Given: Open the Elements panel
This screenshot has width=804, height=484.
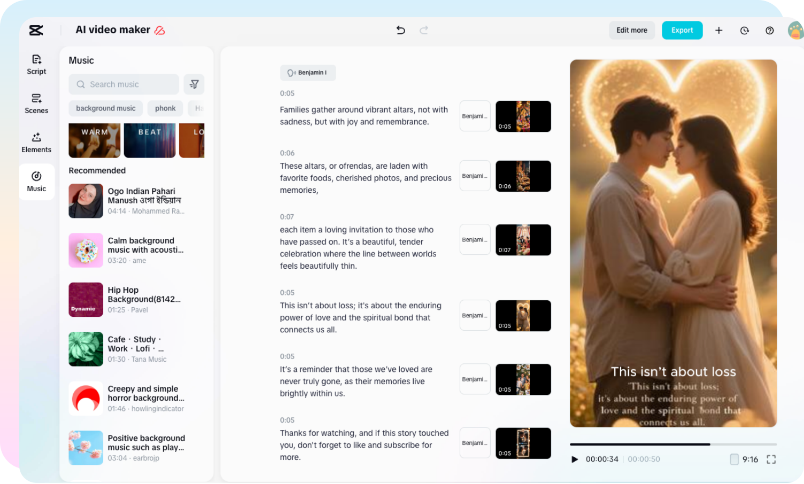Looking at the screenshot, I should (x=36, y=142).
